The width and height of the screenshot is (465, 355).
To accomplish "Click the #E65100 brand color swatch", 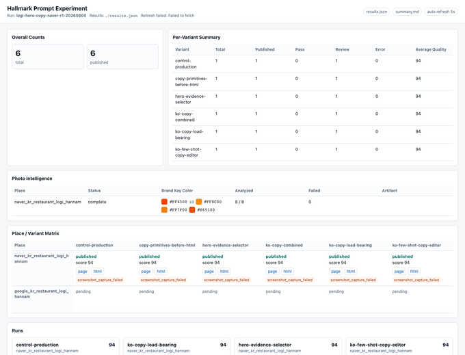I will (x=192, y=210).
